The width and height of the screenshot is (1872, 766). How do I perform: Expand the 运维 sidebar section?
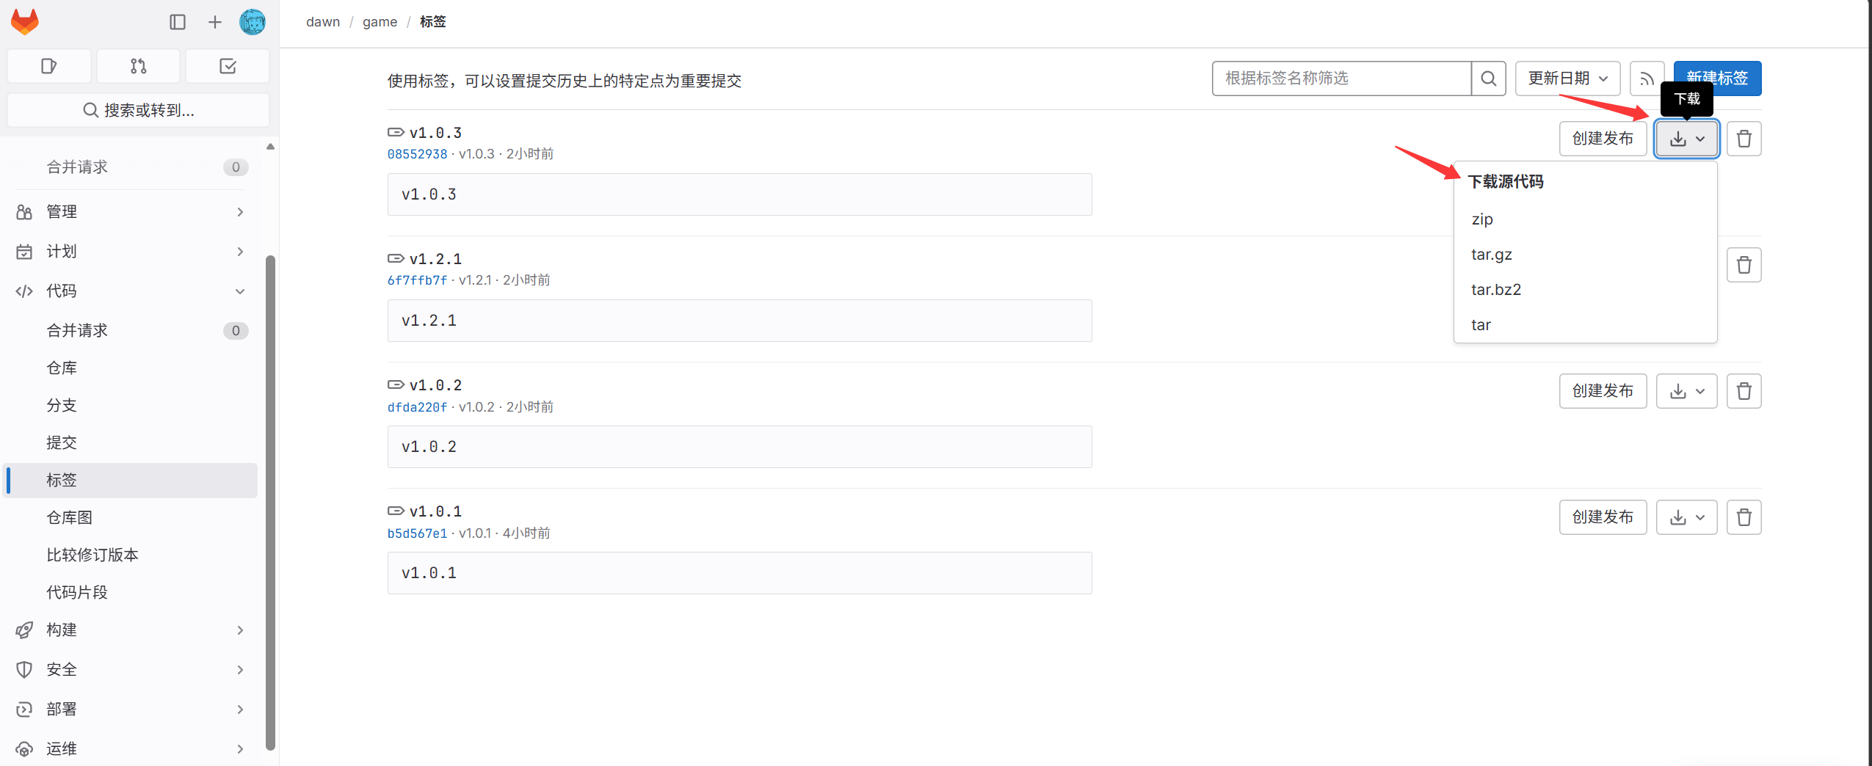(x=131, y=749)
